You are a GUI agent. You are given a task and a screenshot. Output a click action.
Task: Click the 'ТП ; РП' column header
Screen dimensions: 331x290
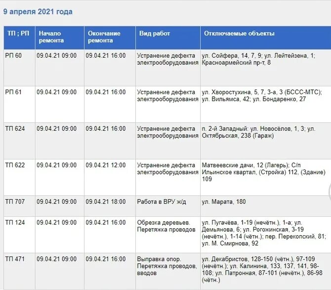pyautogui.click(x=19, y=37)
